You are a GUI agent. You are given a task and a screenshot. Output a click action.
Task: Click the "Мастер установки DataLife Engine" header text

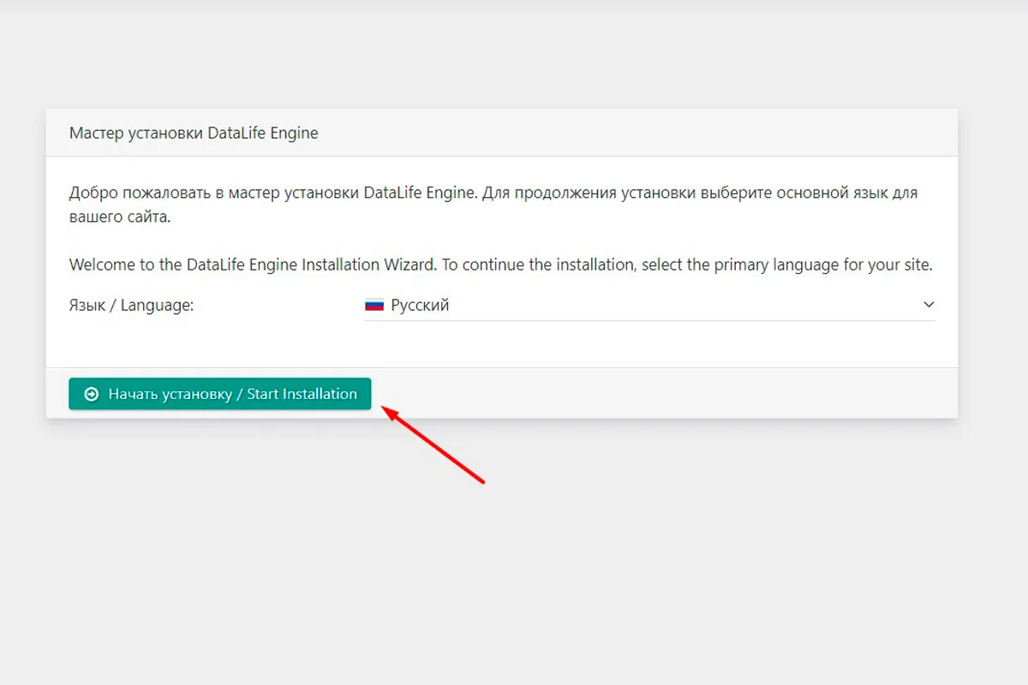tap(194, 133)
